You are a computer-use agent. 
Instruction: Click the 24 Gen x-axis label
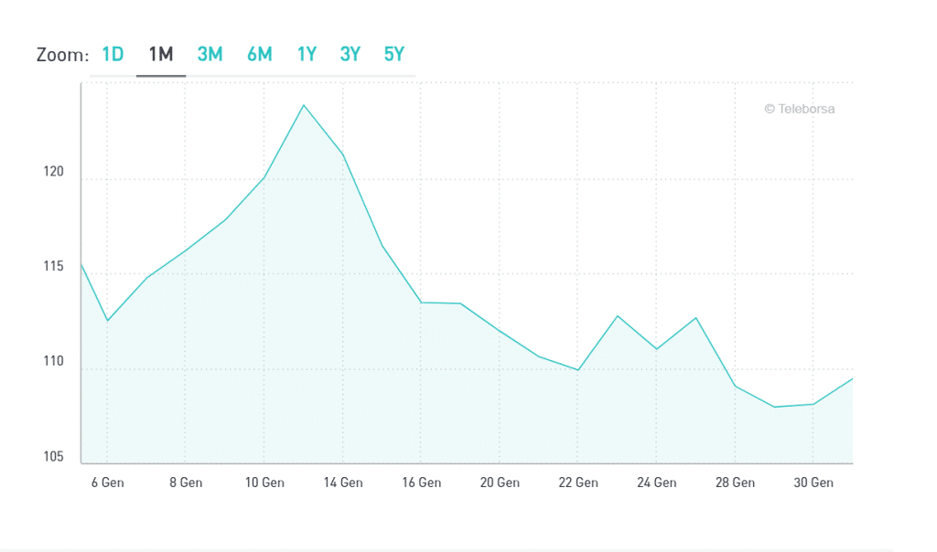[656, 483]
